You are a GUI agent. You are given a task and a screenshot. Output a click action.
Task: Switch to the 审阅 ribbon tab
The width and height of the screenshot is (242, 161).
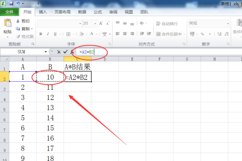click(x=113, y=12)
